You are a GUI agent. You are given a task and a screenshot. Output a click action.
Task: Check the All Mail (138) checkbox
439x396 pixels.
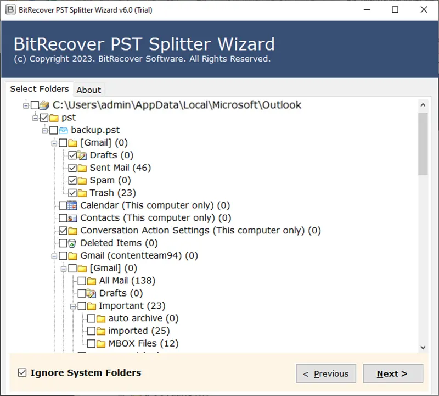coord(82,281)
